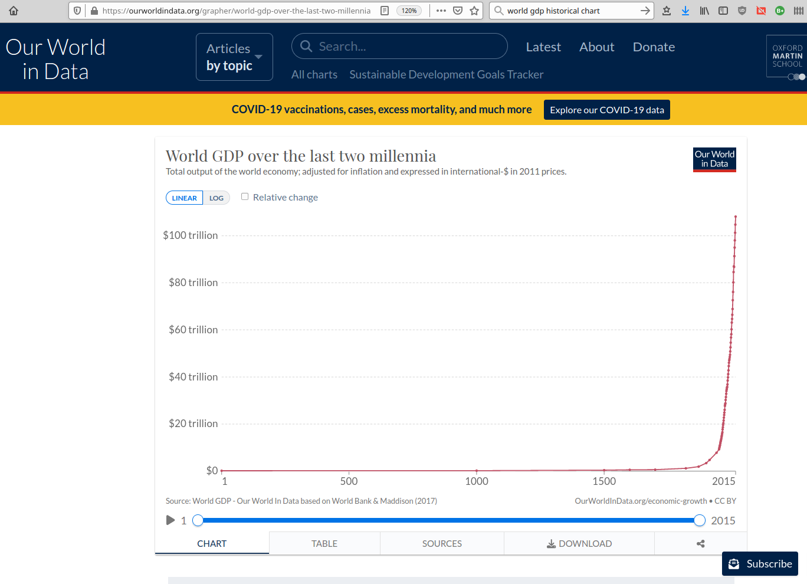Open Sustainable Development Goals Tracker link
This screenshot has height=584, width=807.
click(x=446, y=74)
